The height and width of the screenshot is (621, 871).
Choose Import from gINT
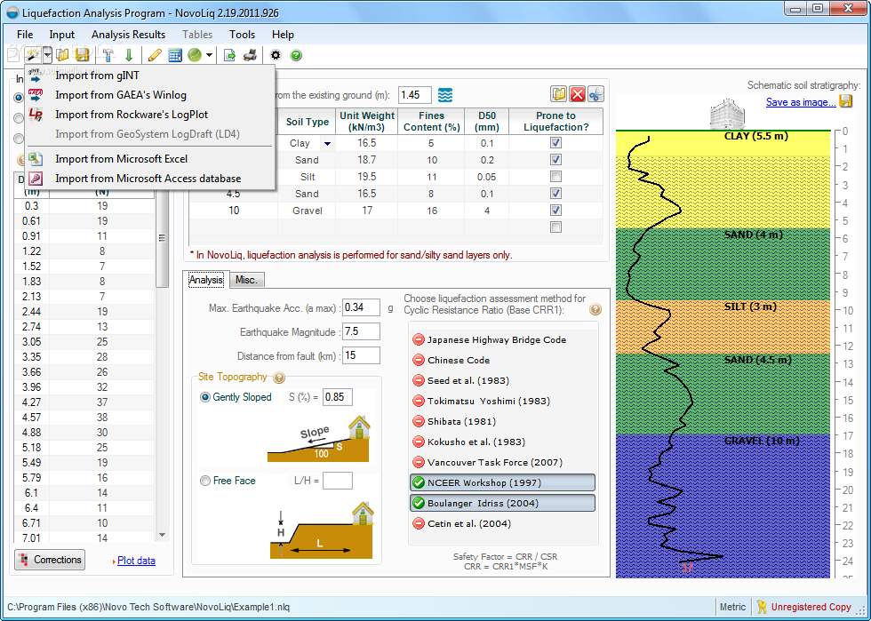pos(150,76)
